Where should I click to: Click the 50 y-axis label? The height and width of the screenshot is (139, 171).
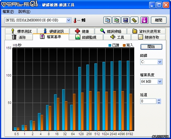tap(10, 103)
